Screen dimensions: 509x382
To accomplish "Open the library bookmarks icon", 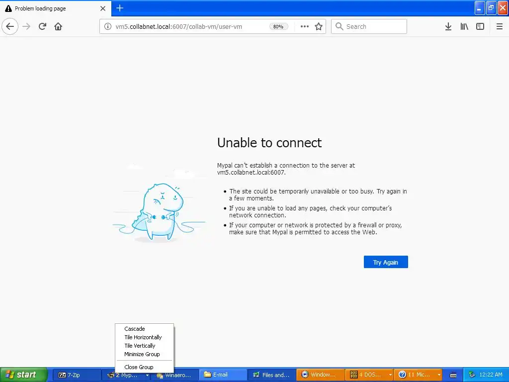I will pos(464,26).
